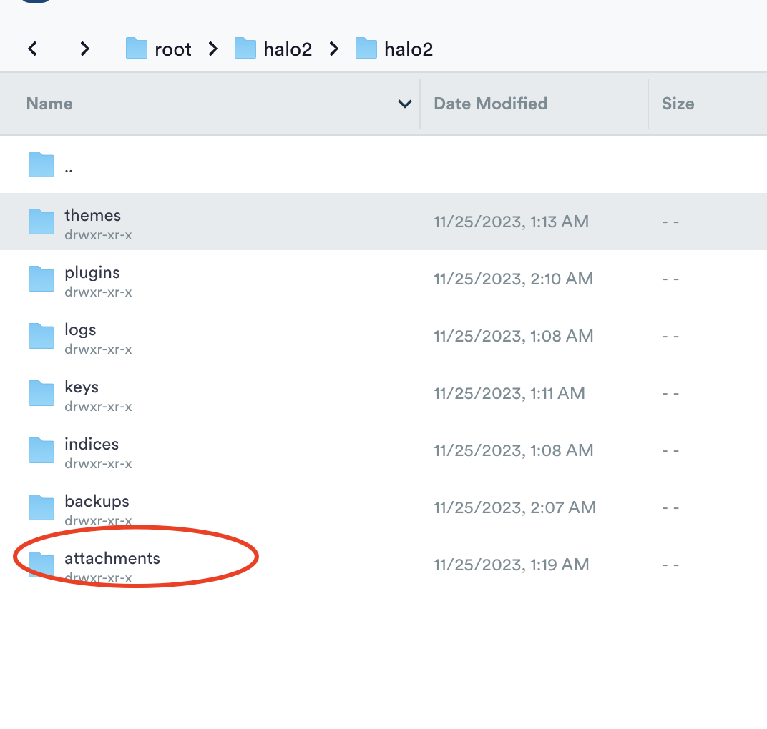The width and height of the screenshot is (767, 729).
Task: Click the keys folder icon
Action: point(41,393)
